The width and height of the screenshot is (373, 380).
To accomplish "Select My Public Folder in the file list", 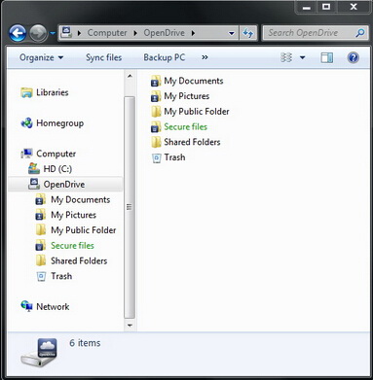I will coord(197,112).
